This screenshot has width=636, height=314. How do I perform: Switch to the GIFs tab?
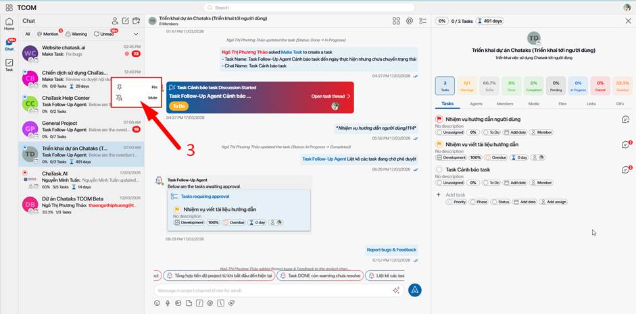pyautogui.click(x=619, y=104)
